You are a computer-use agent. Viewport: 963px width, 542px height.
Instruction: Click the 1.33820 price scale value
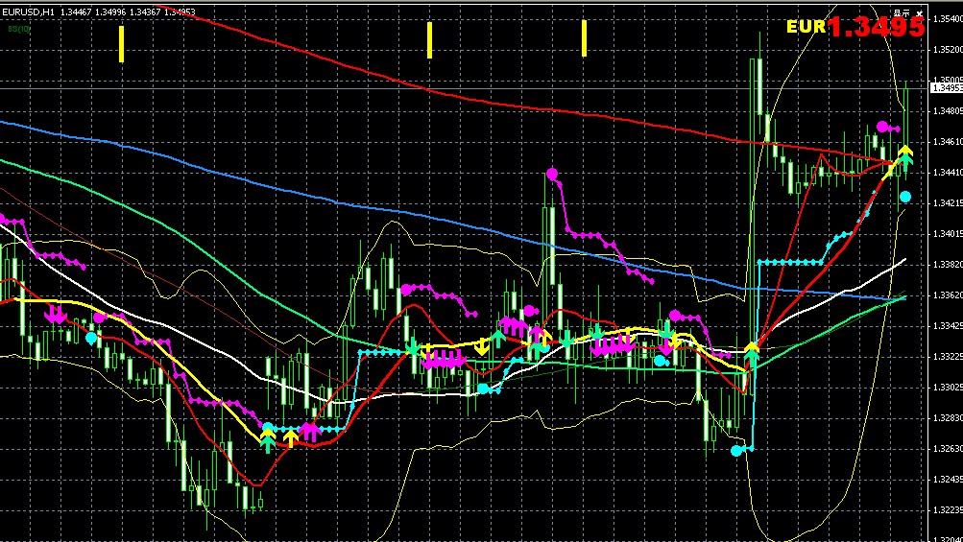[948, 265]
